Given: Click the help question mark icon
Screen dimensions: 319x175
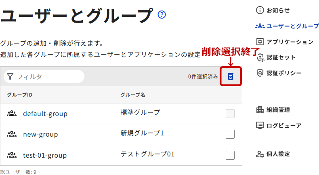Looking at the screenshot, I should click(x=162, y=15).
